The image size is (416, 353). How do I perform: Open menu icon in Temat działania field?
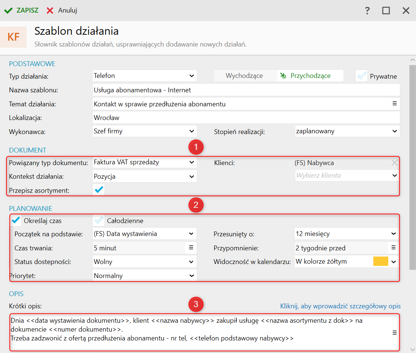point(394,103)
